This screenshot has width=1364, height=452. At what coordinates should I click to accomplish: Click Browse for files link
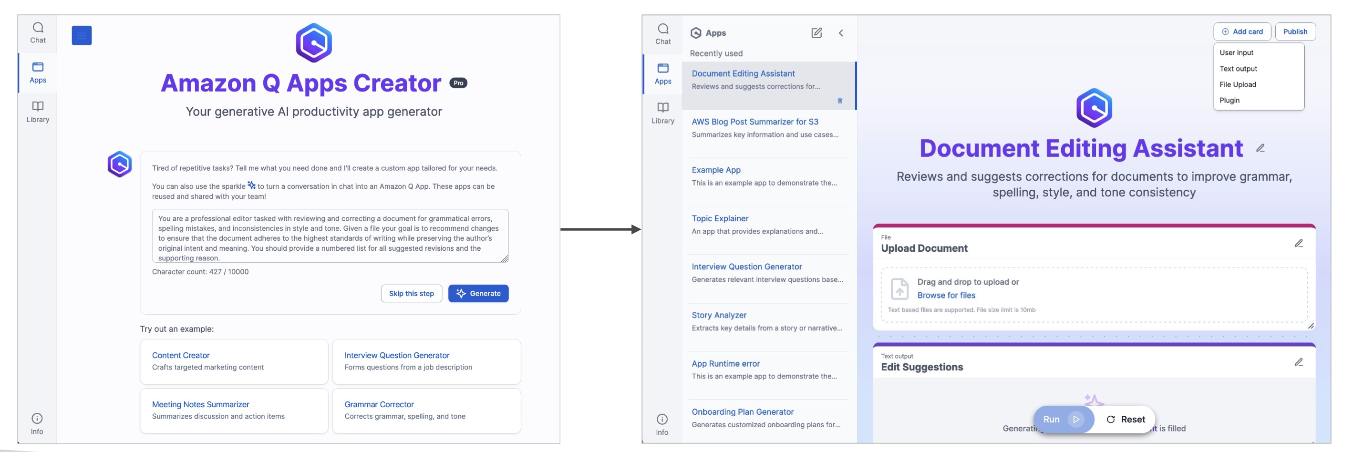(x=946, y=295)
